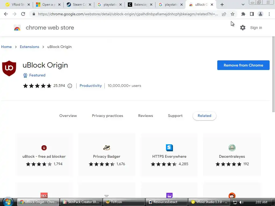Switch to ToYcon taskbar window
Viewport: 275px width, 206px height.
pyautogui.click(x=124, y=202)
